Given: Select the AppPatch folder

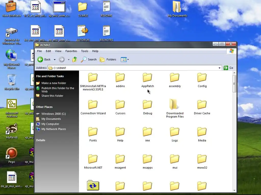Looking at the screenshot, I should click(x=148, y=80).
